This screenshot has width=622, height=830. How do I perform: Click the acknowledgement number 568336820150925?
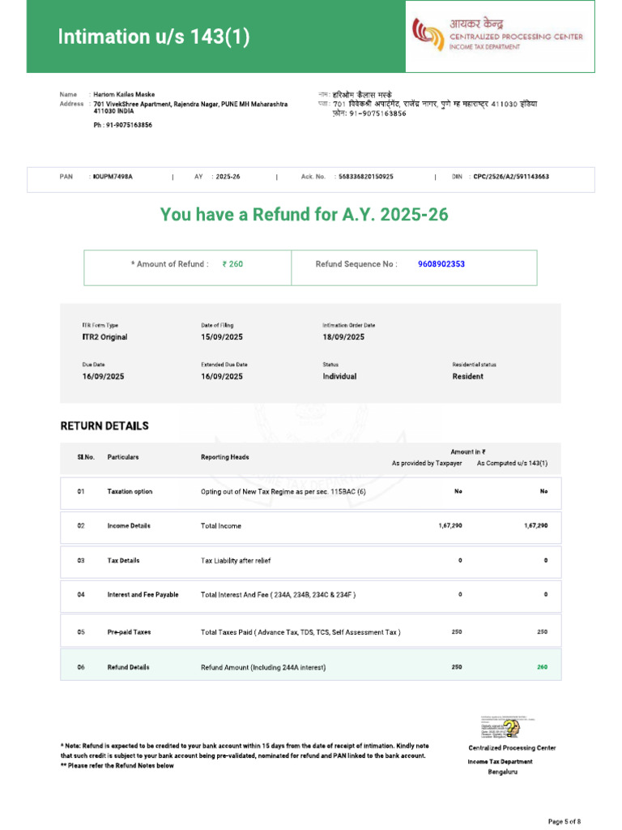[366, 177]
